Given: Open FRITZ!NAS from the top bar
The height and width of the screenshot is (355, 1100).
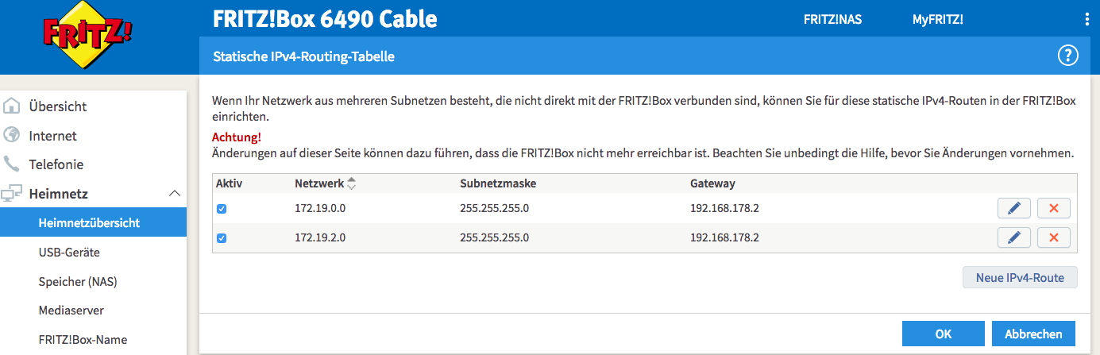Looking at the screenshot, I should pos(832,20).
